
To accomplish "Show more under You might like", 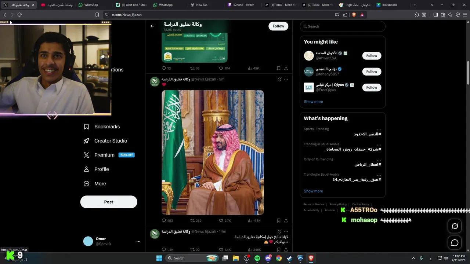I will coord(313,102).
